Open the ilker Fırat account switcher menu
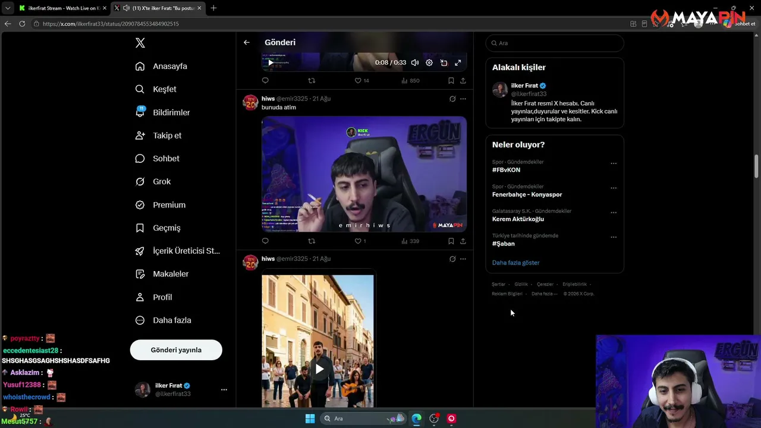 click(181, 389)
